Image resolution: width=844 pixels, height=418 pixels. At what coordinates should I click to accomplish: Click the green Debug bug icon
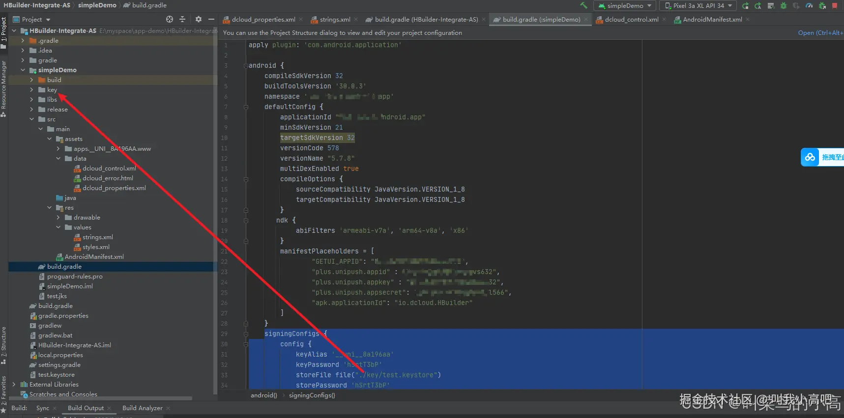click(783, 5)
